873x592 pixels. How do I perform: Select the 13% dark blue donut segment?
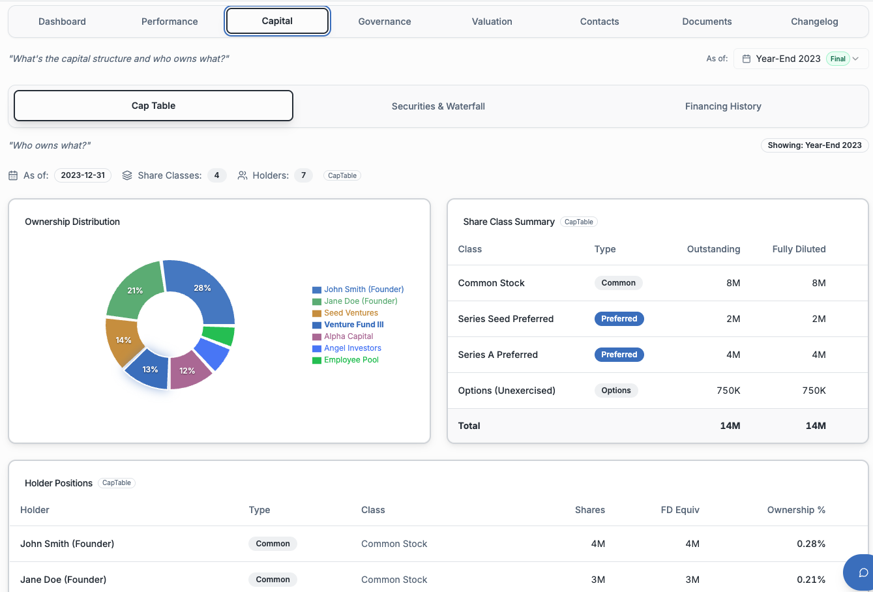click(x=150, y=370)
